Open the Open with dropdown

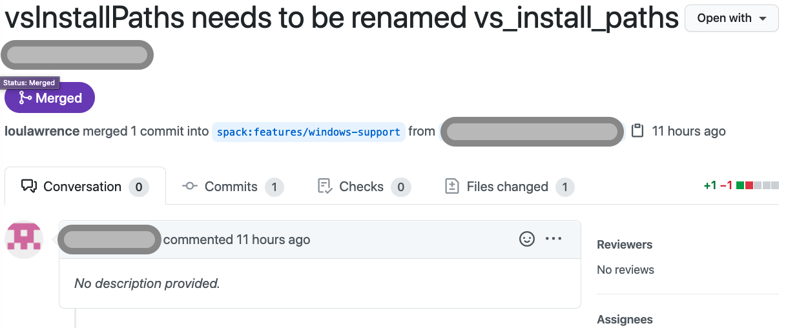(x=731, y=18)
